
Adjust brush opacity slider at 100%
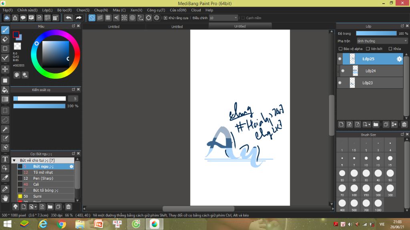pyautogui.click(x=39, y=106)
